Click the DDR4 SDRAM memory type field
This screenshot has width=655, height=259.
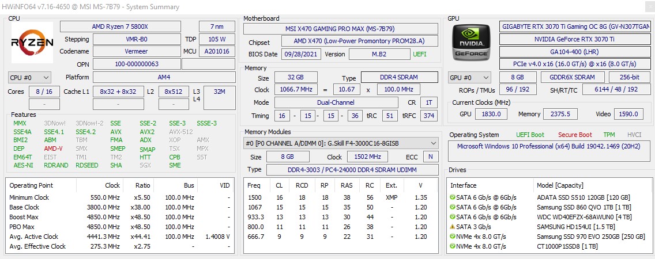tap(400, 78)
